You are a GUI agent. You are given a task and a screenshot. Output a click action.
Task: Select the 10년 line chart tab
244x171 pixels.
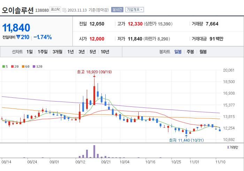click(x=105, y=52)
